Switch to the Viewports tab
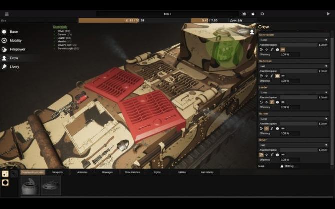The image size is (335, 209). 58,172
